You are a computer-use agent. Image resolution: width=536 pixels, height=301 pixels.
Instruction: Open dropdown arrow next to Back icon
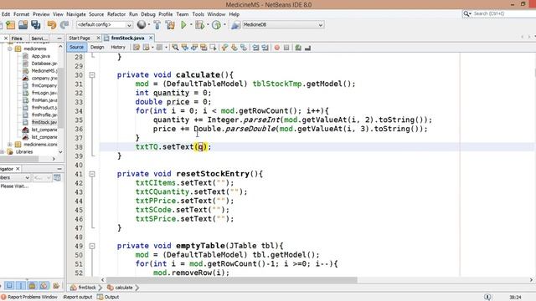coord(152,48)
